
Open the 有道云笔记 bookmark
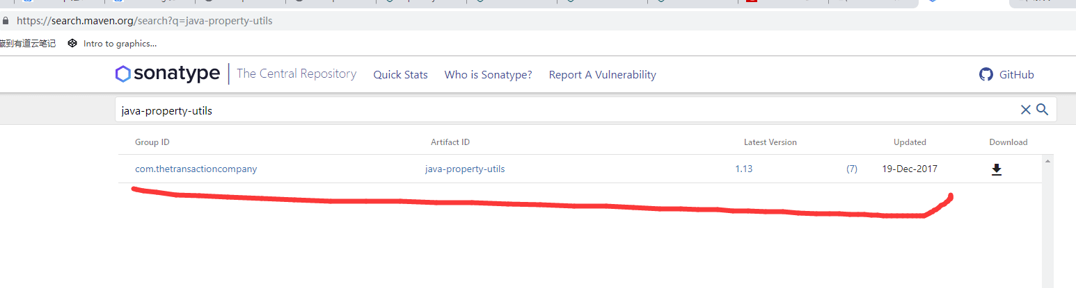[28, 44]
